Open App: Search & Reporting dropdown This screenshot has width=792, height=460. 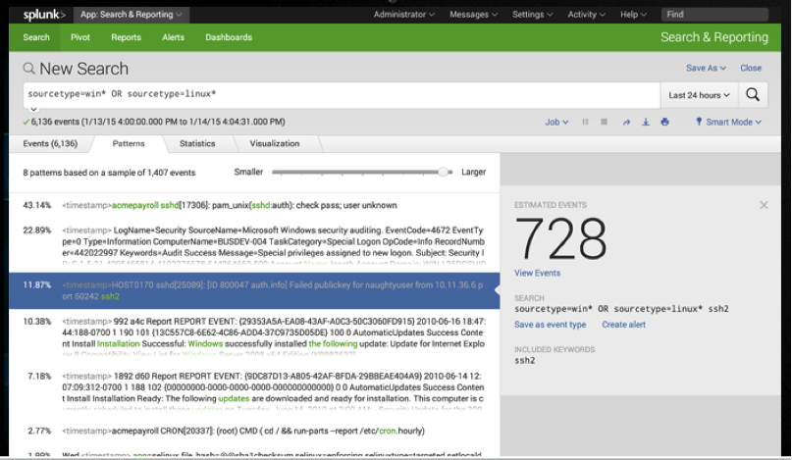coord(132,15)
